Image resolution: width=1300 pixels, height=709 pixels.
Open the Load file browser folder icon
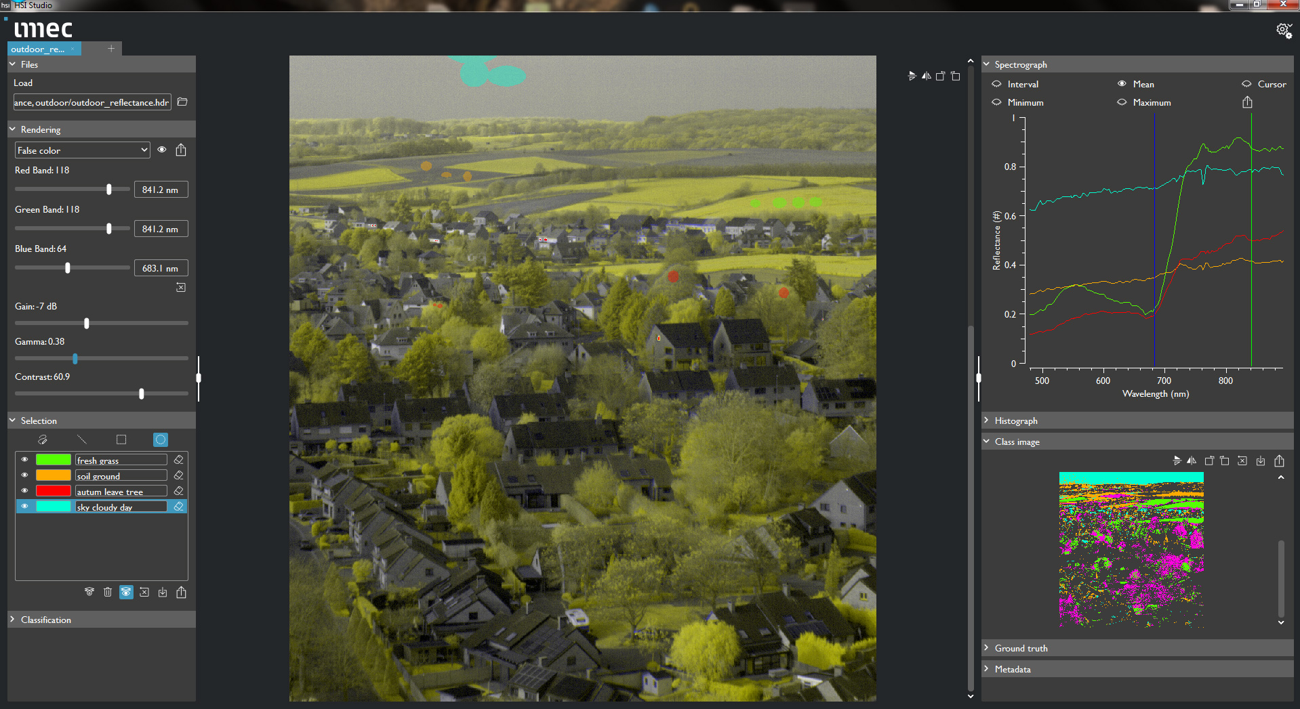[x=182, y=102]
